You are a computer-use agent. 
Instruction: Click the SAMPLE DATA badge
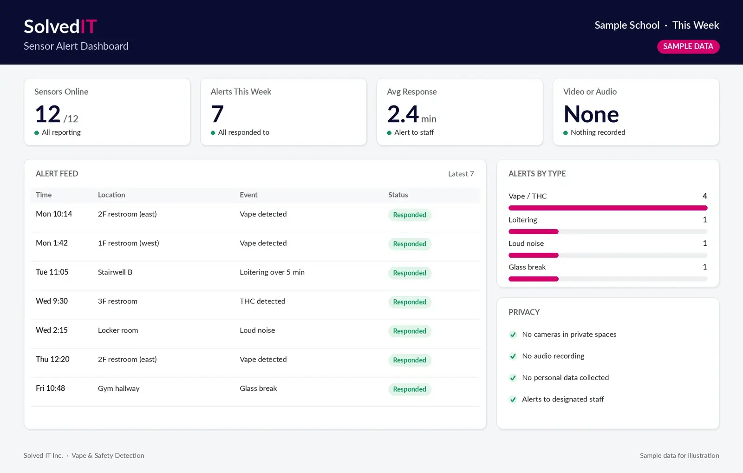click(x=688, y=46)
